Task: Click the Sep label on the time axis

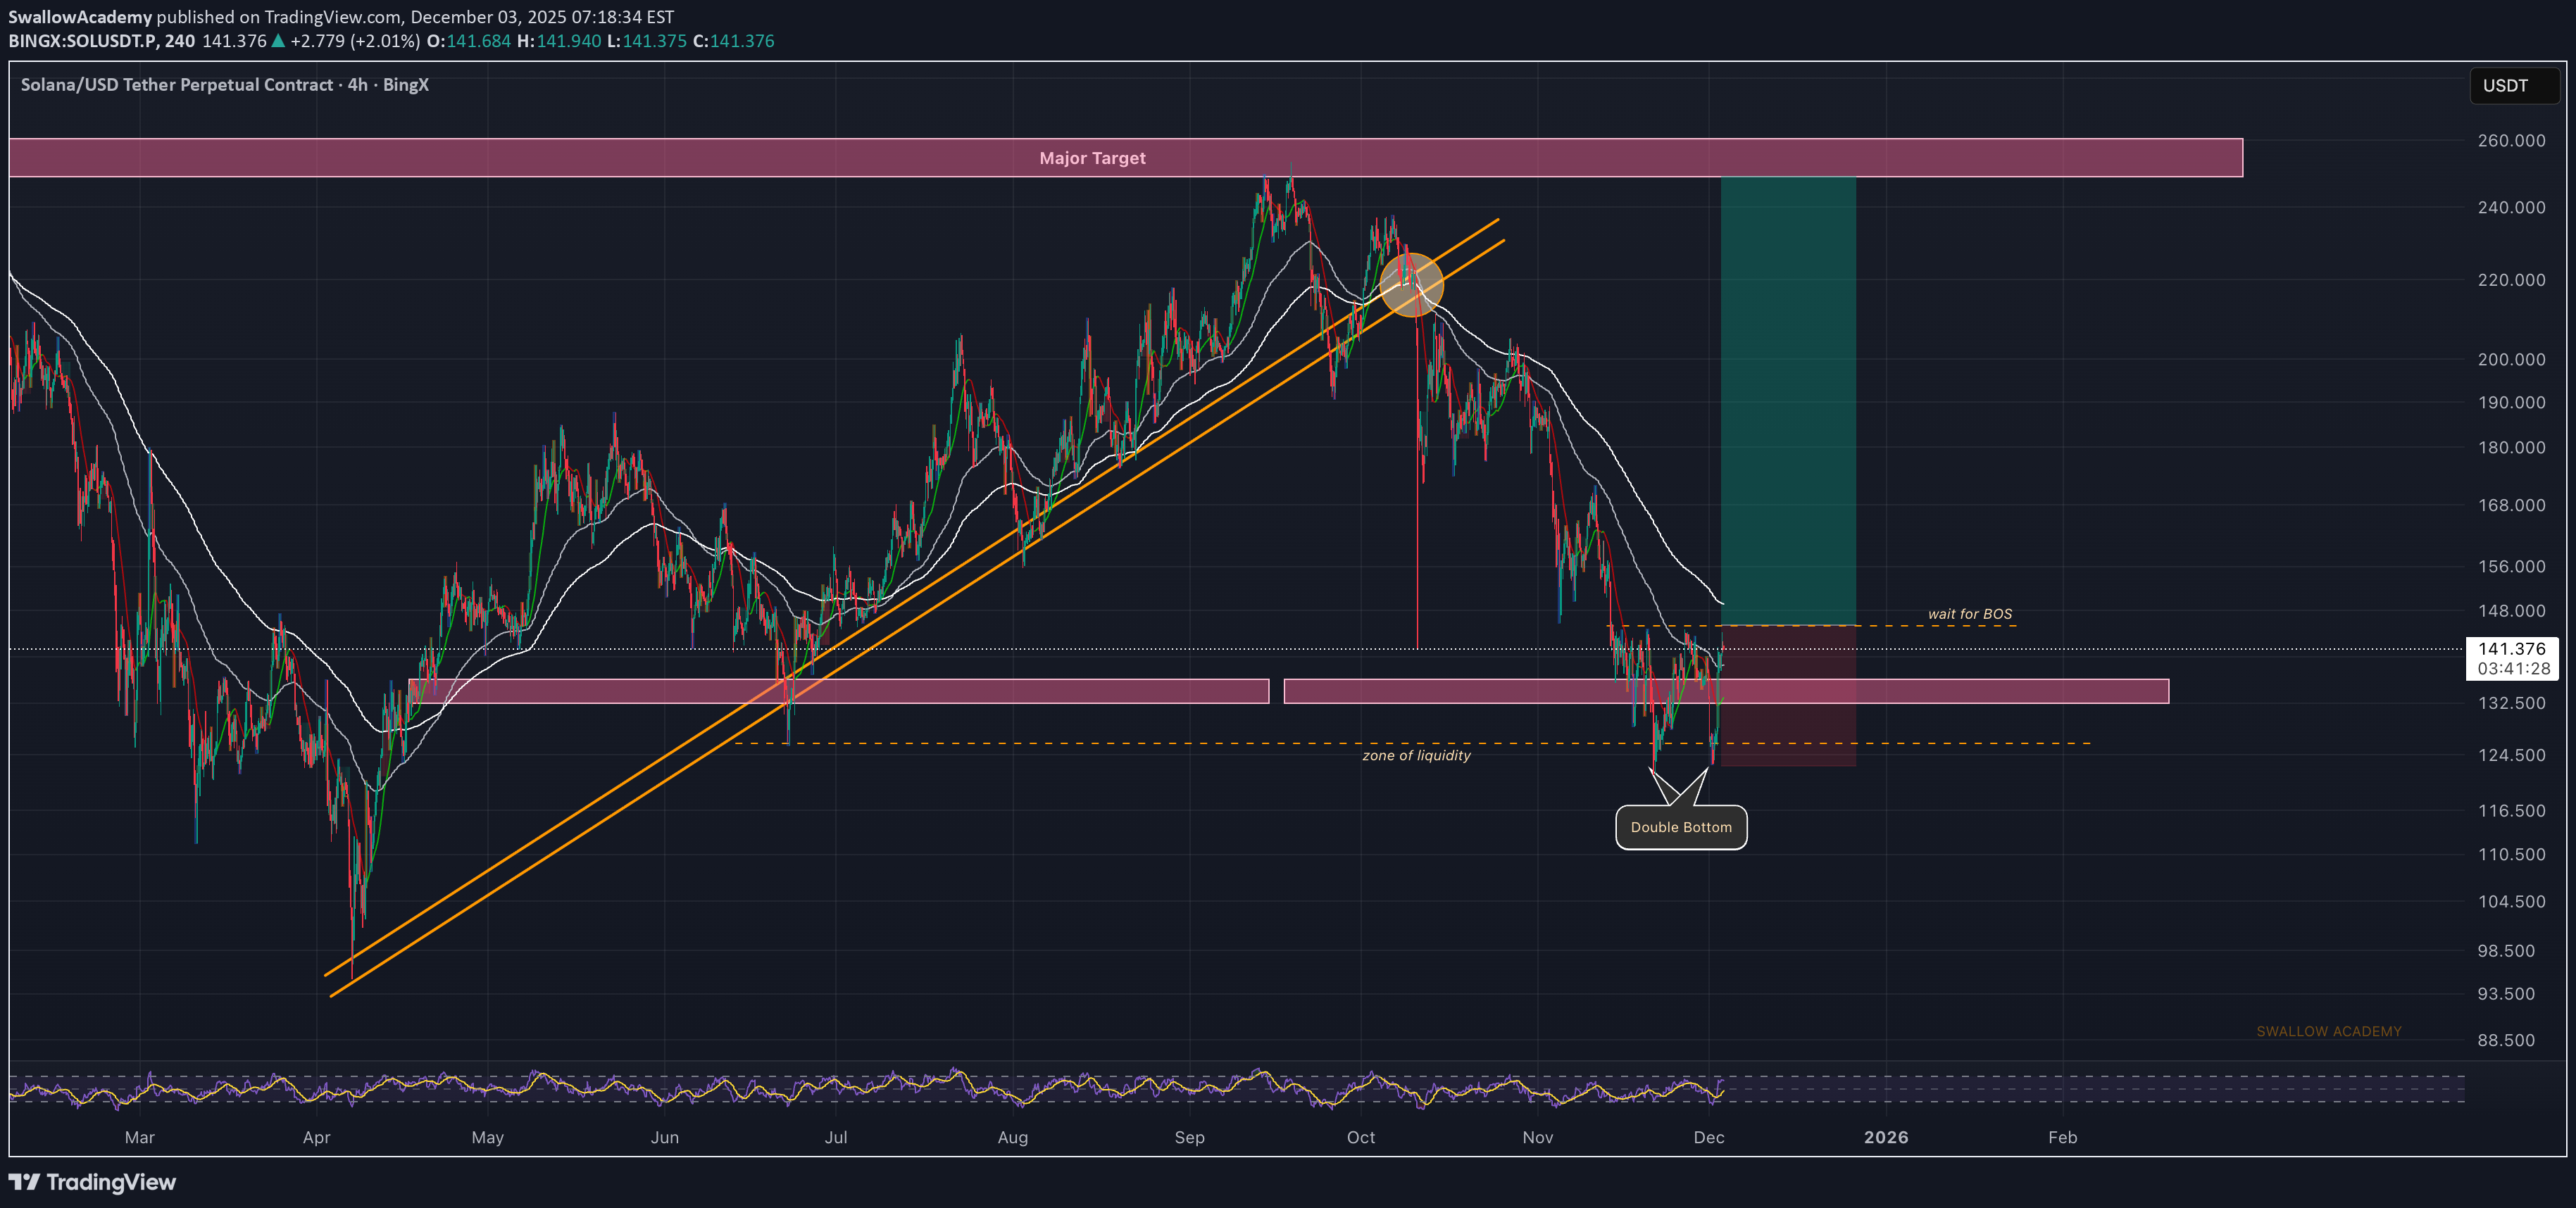Action: [1189, 1137]
